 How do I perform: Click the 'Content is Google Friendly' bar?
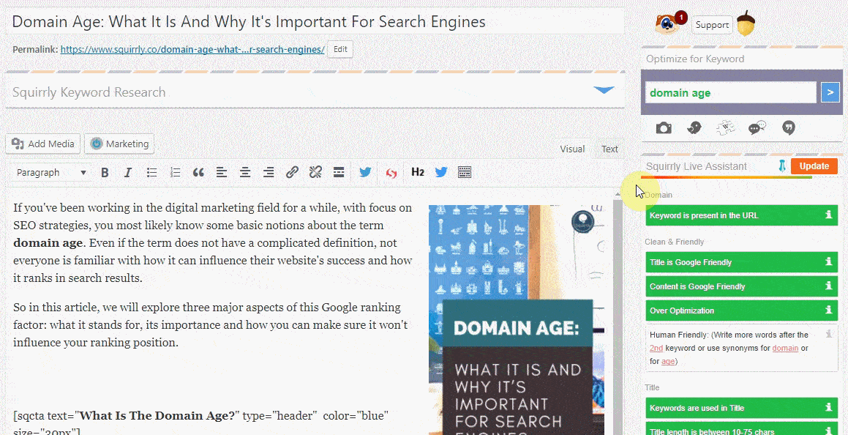(741, 286)
